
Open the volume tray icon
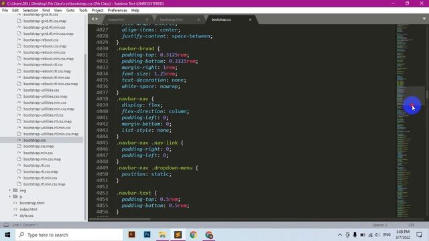[377, 235]
